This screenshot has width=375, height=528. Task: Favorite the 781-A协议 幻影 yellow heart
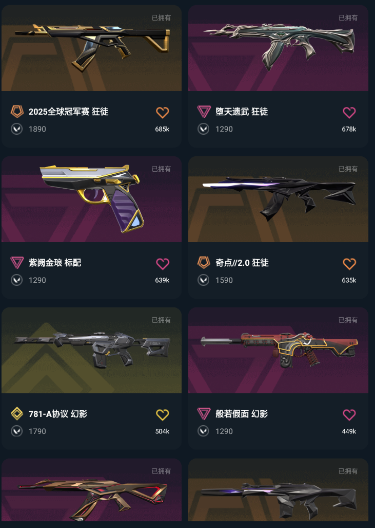[162, 414]
